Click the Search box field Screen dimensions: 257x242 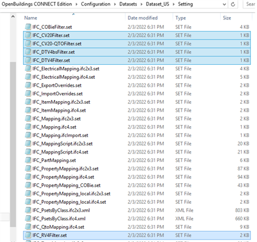click(x=250, y=4)
